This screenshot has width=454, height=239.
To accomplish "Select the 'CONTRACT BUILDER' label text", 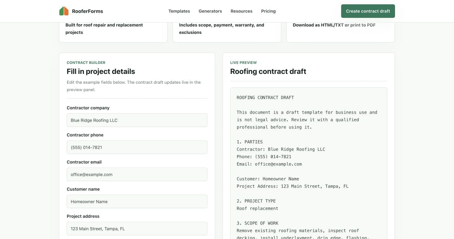I will 86,63.
